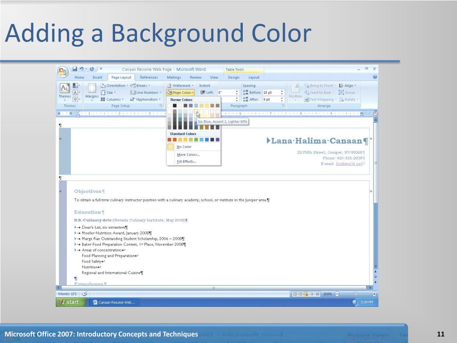Toggle the Page Color dropdown button
This screenshot has height=343, width=457.
[x=180, y=92]
